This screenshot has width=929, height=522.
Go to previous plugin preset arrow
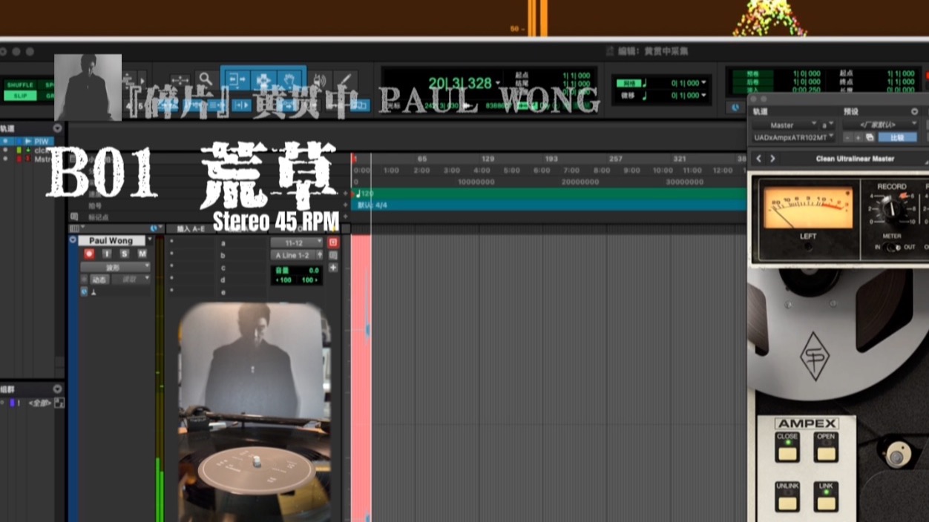(758, 159)
